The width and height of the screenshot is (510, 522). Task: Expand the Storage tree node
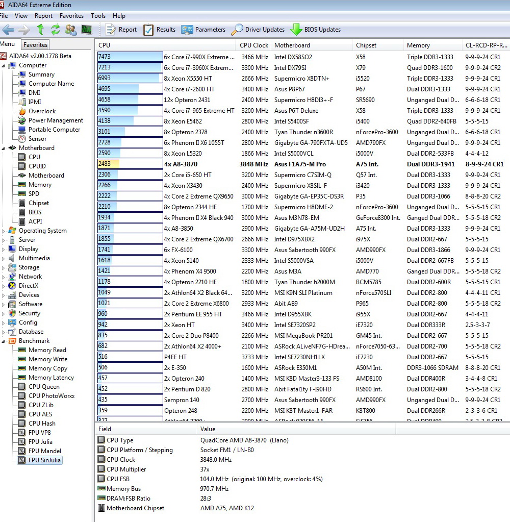click(4, 267)
